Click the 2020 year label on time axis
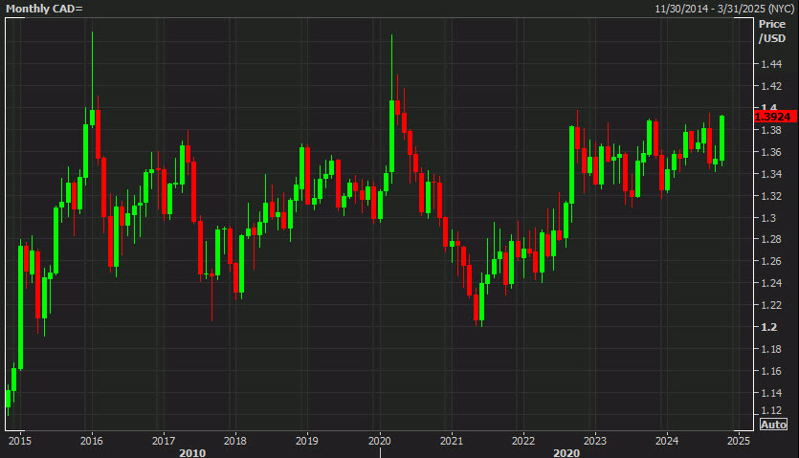 (x=380, y=441)
